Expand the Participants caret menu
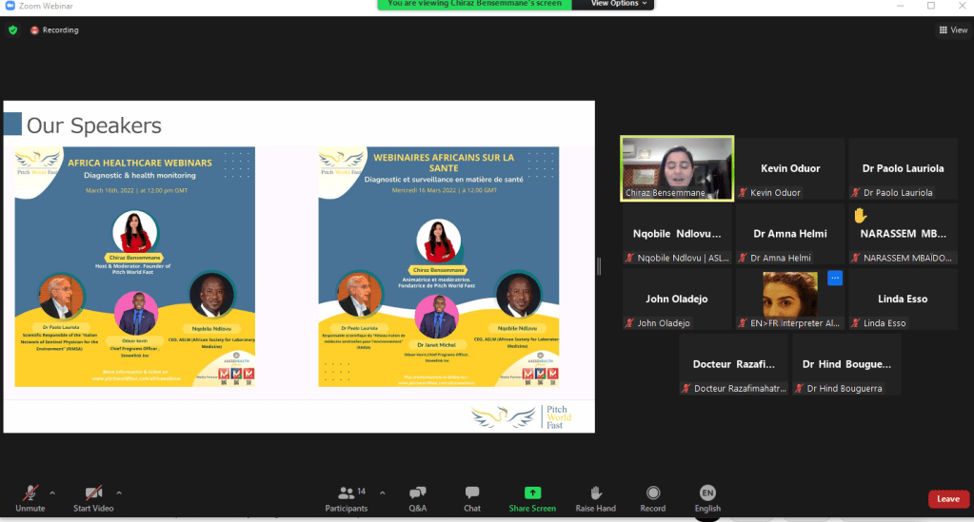 (x=383, y=493)
